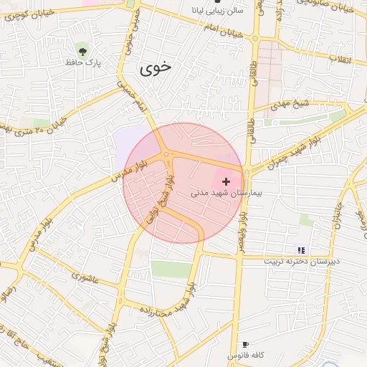Click the بیمارستان شهید مدنی hospital label
This screenshot has height=367, width=367.
[x=227, y=193]
